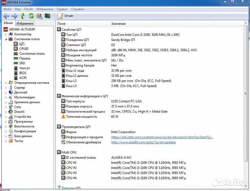
Task: Select the Тип ЦП row
Action: pos(120,35)
